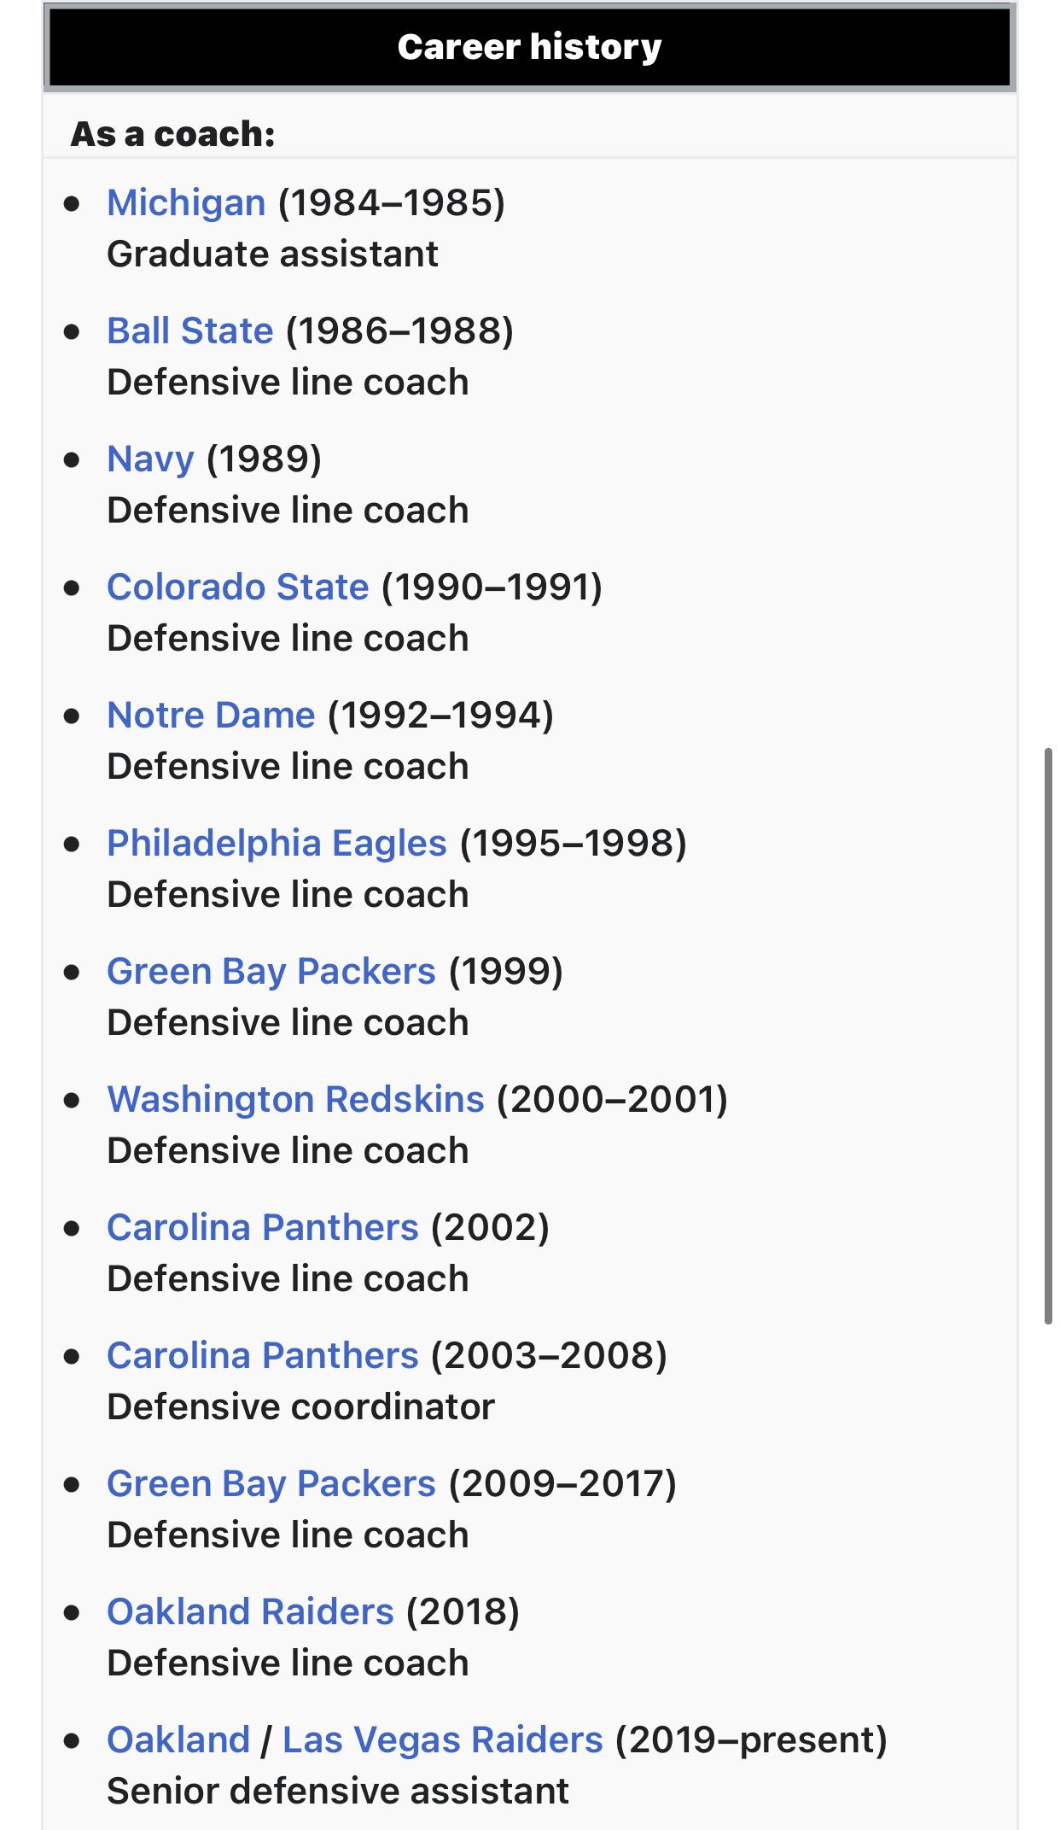1060x1830 pixels.
Task: Open Carolina Panthers link dated 2002
Action: click(x=263, y=1228)
